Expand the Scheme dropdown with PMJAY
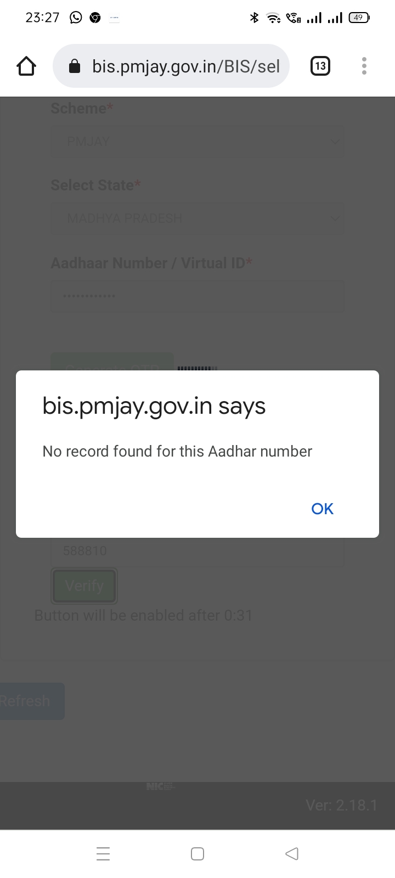Screen dimensions: 395x878 [198, 142]
